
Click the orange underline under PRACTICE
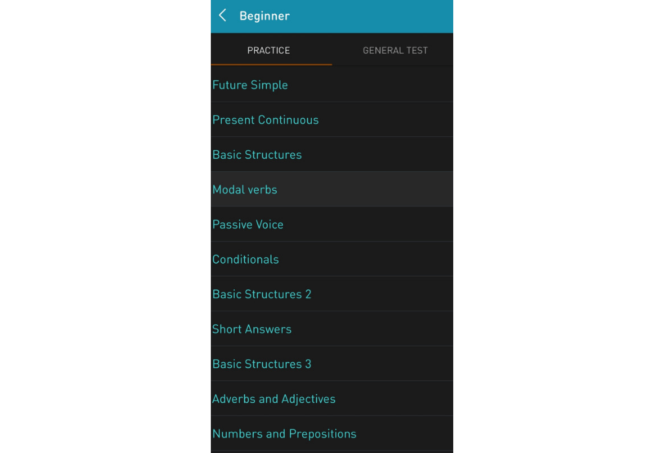(272, 65)
